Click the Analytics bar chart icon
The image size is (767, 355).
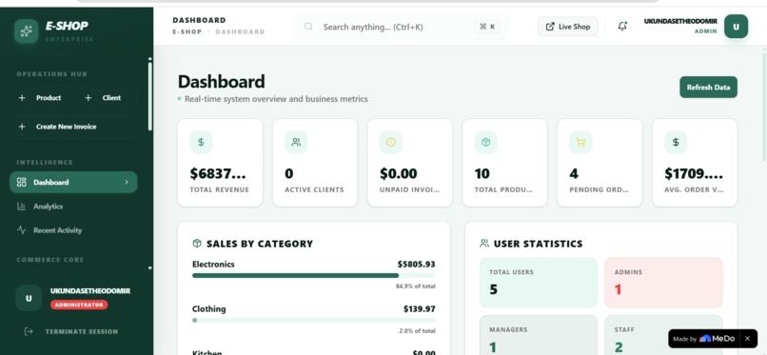[x=21, y=207]
